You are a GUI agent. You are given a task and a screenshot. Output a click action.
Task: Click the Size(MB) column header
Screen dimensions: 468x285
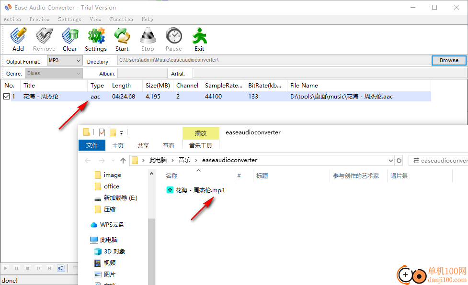[158, 86]
